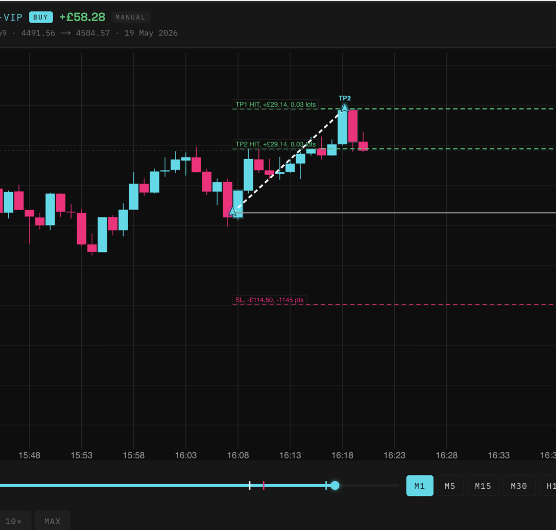
Task: Select the M1 timeframe button
Action: click(420, 486)
